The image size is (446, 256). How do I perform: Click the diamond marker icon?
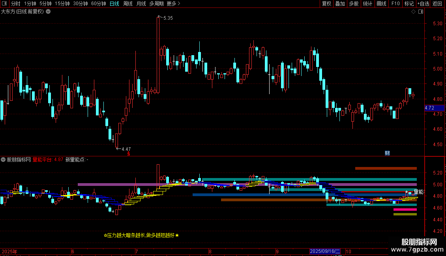tap(414, 12)
